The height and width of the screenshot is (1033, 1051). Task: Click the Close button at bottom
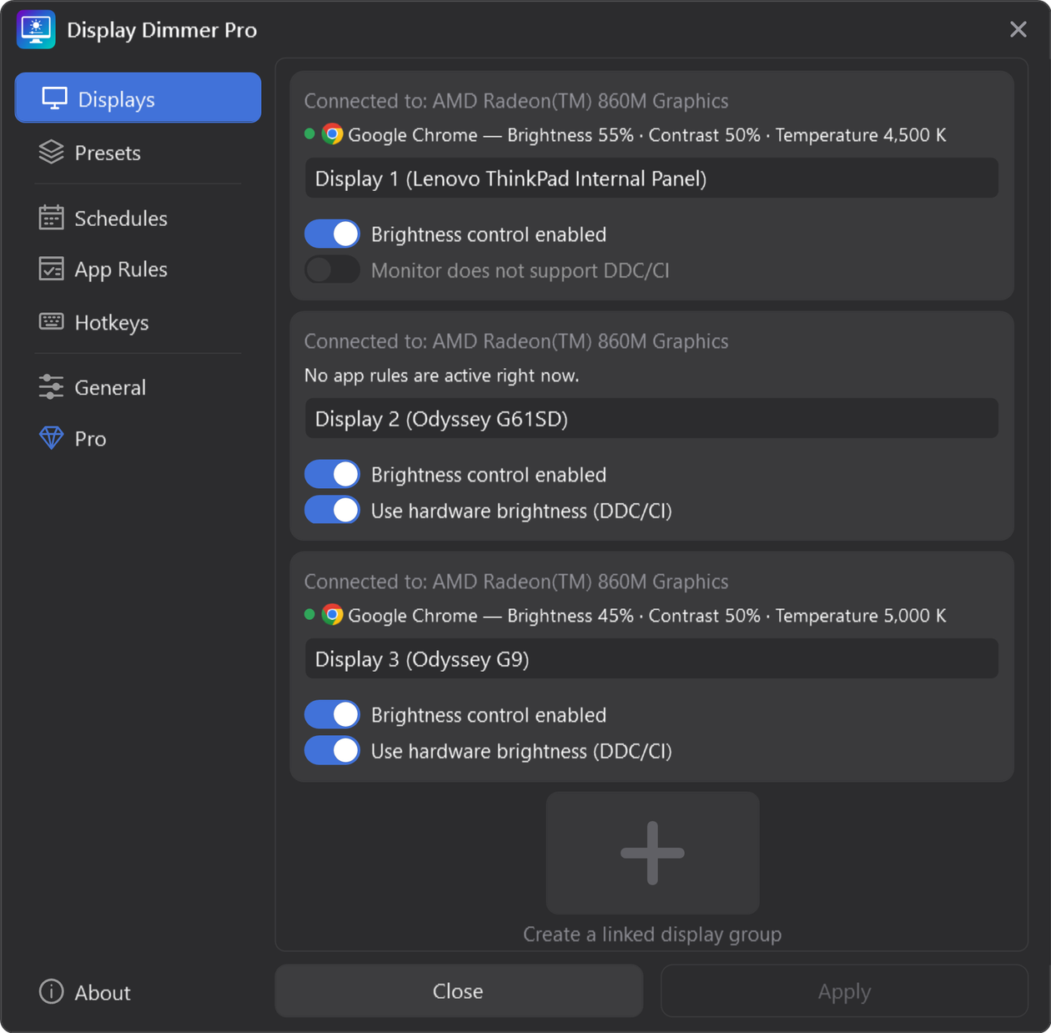point(459,990)
